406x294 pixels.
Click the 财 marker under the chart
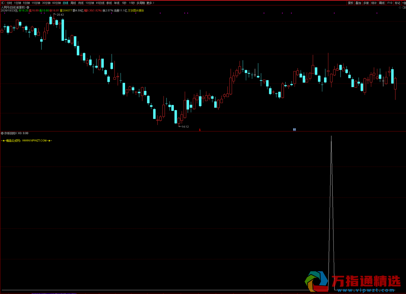tap(294, 130)
